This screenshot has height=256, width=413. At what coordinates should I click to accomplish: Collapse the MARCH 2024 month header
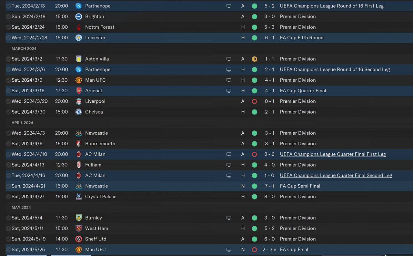pyautogui.click(x=24, y=48)
